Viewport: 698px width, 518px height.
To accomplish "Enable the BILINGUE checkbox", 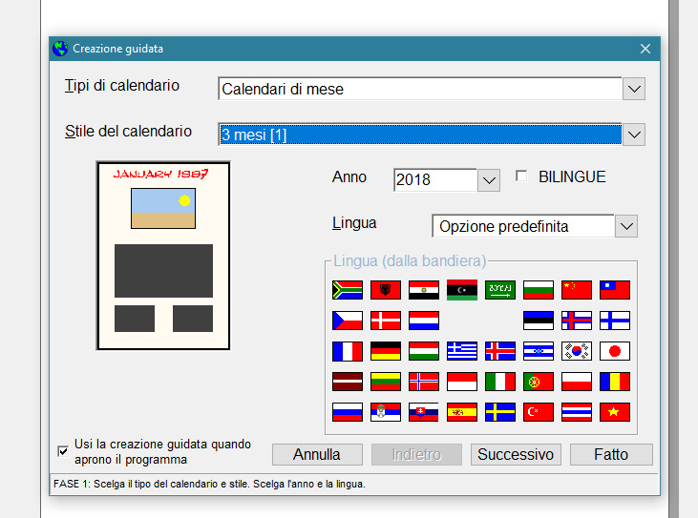I will point(521,176).
